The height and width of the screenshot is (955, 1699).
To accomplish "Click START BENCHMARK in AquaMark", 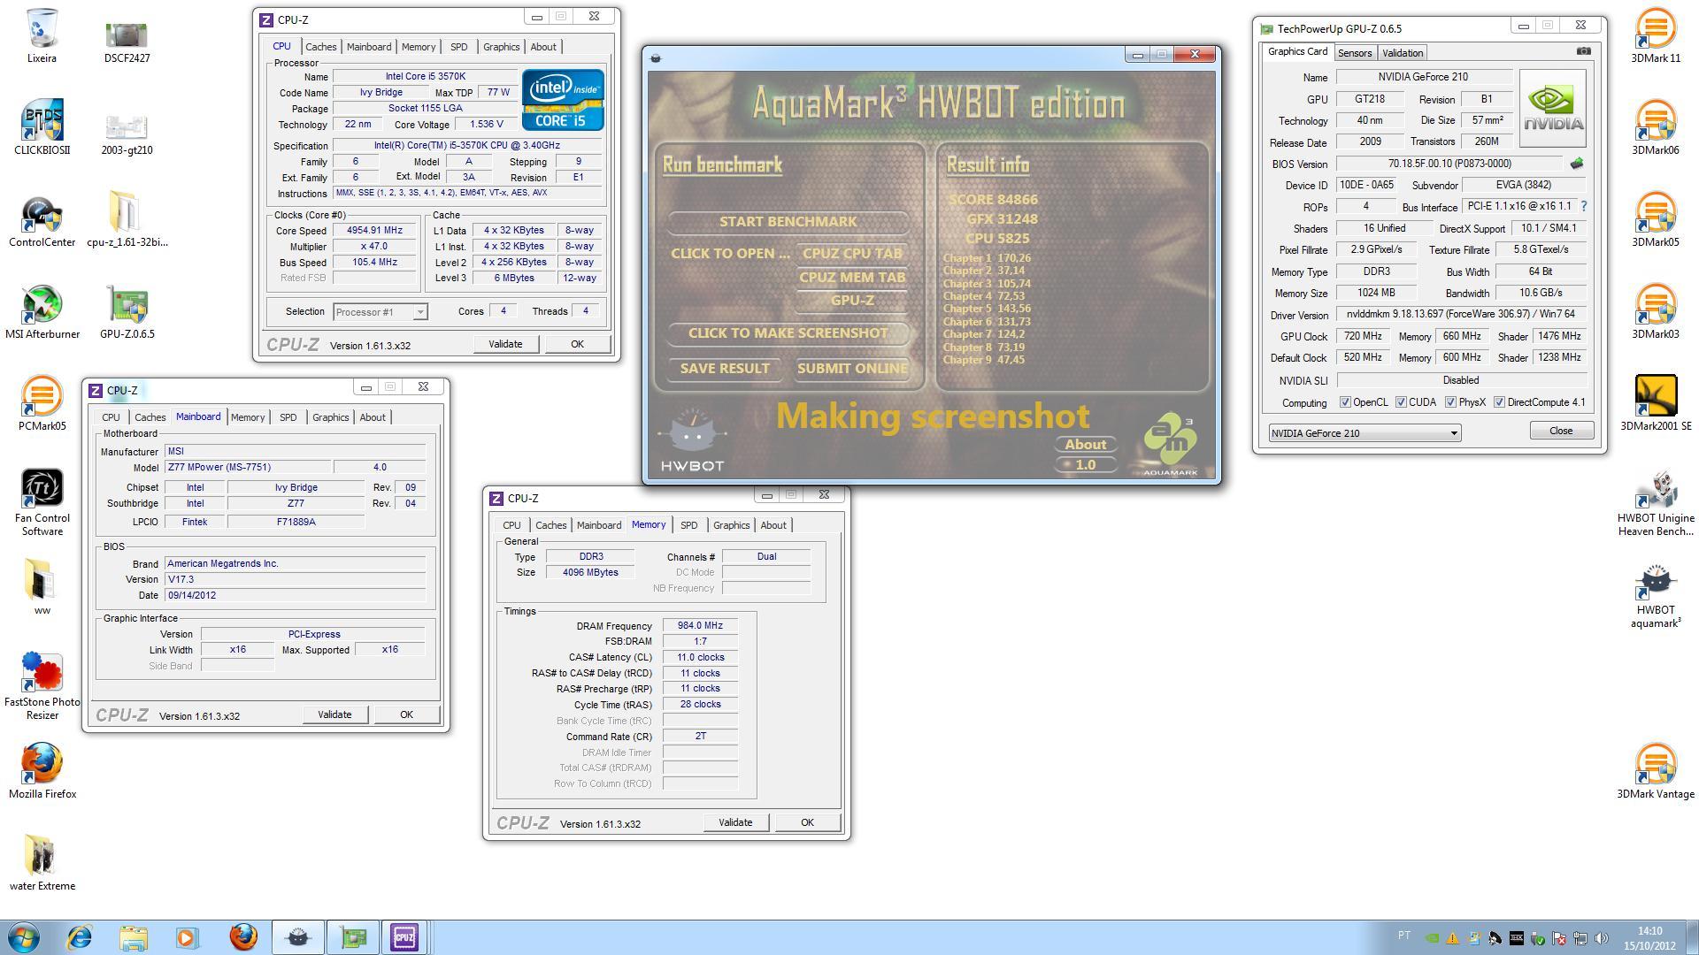I will pyautogui.click(x=788, y=222).
